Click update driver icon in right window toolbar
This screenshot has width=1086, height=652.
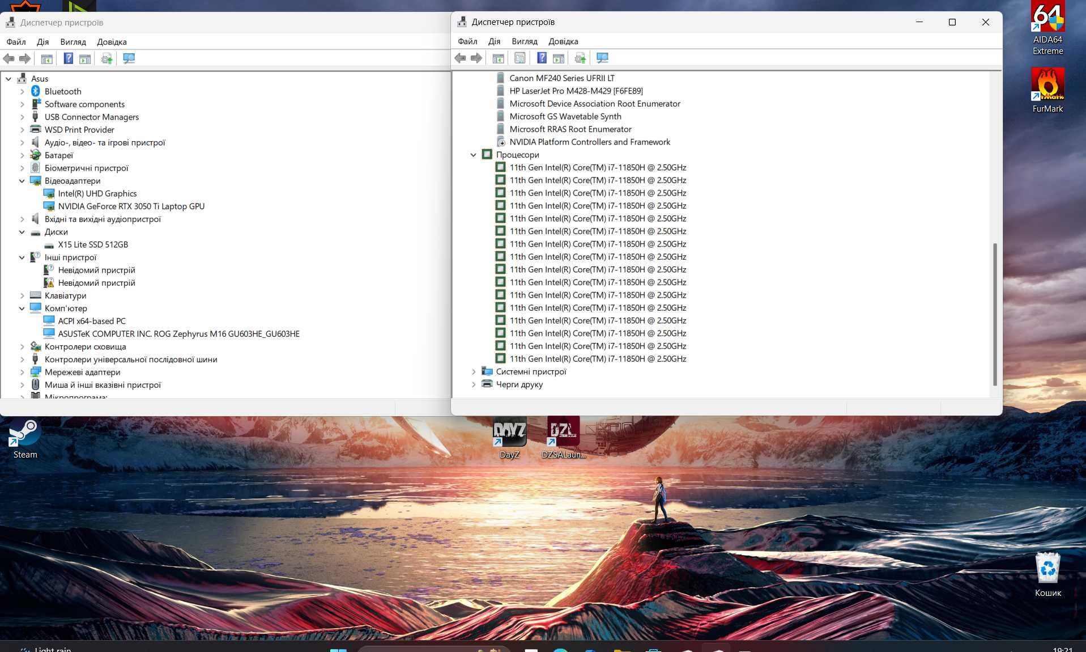click(580, 58)
